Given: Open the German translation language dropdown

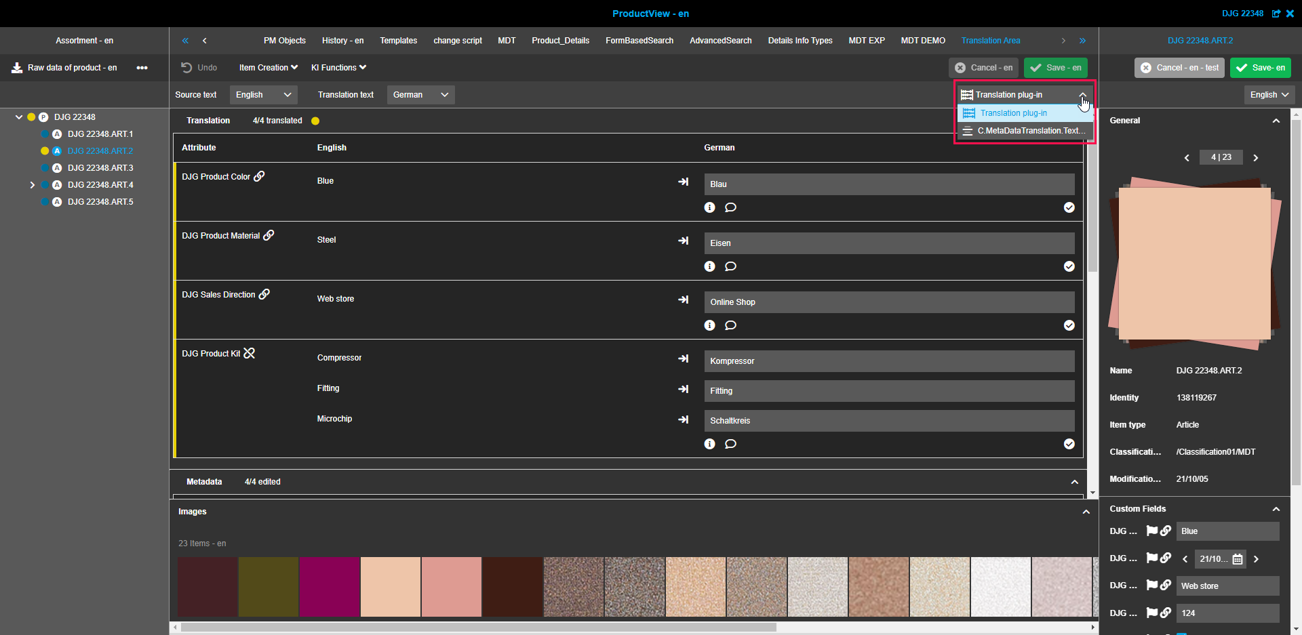Looking at the screenshot, I should tap(420, 95).
